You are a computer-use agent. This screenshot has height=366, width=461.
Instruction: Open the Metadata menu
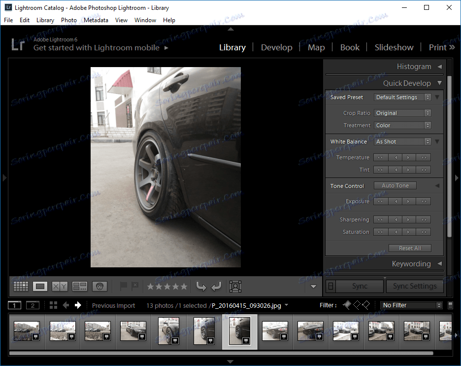tap(96, 20)
